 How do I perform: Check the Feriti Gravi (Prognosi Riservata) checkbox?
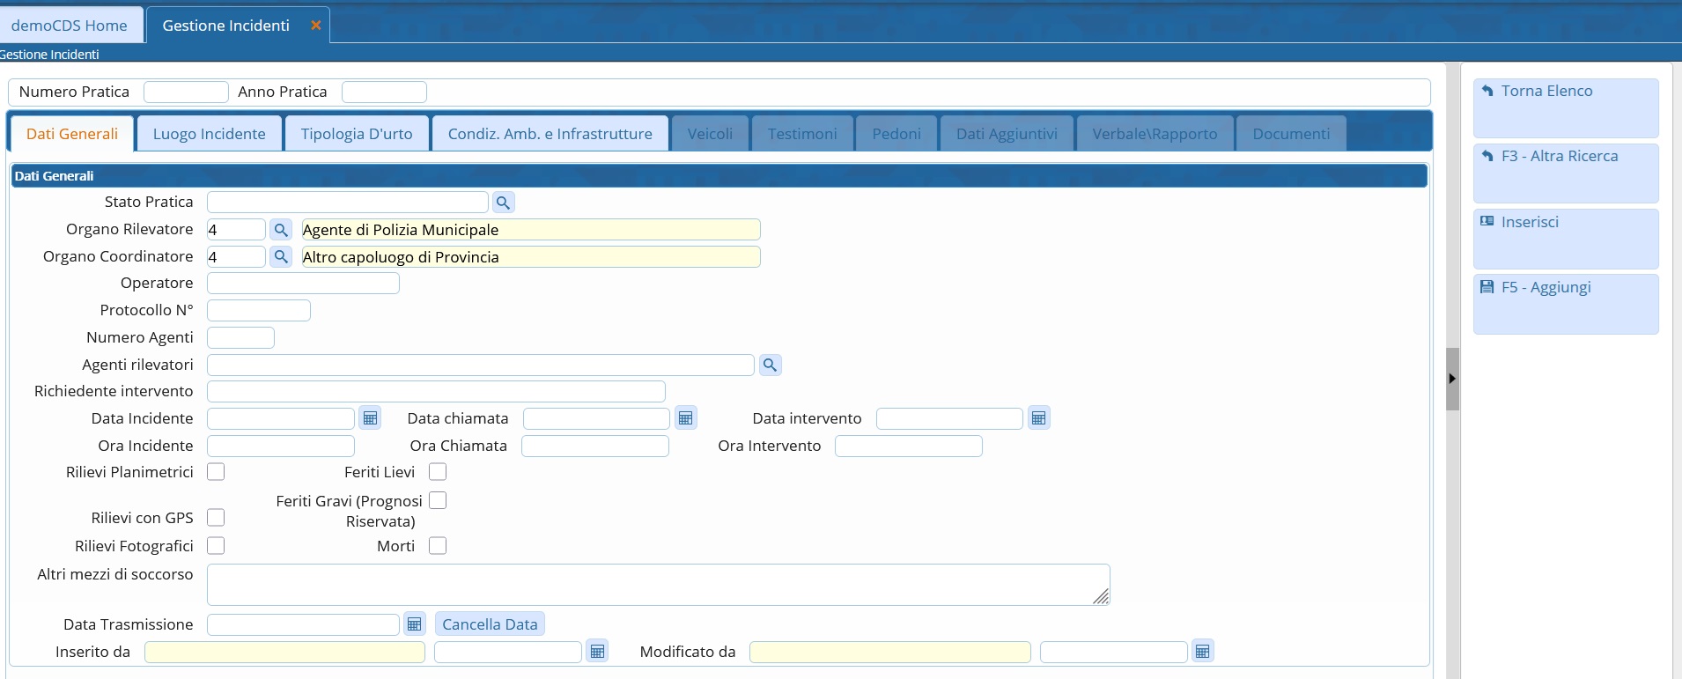(438, 500)
